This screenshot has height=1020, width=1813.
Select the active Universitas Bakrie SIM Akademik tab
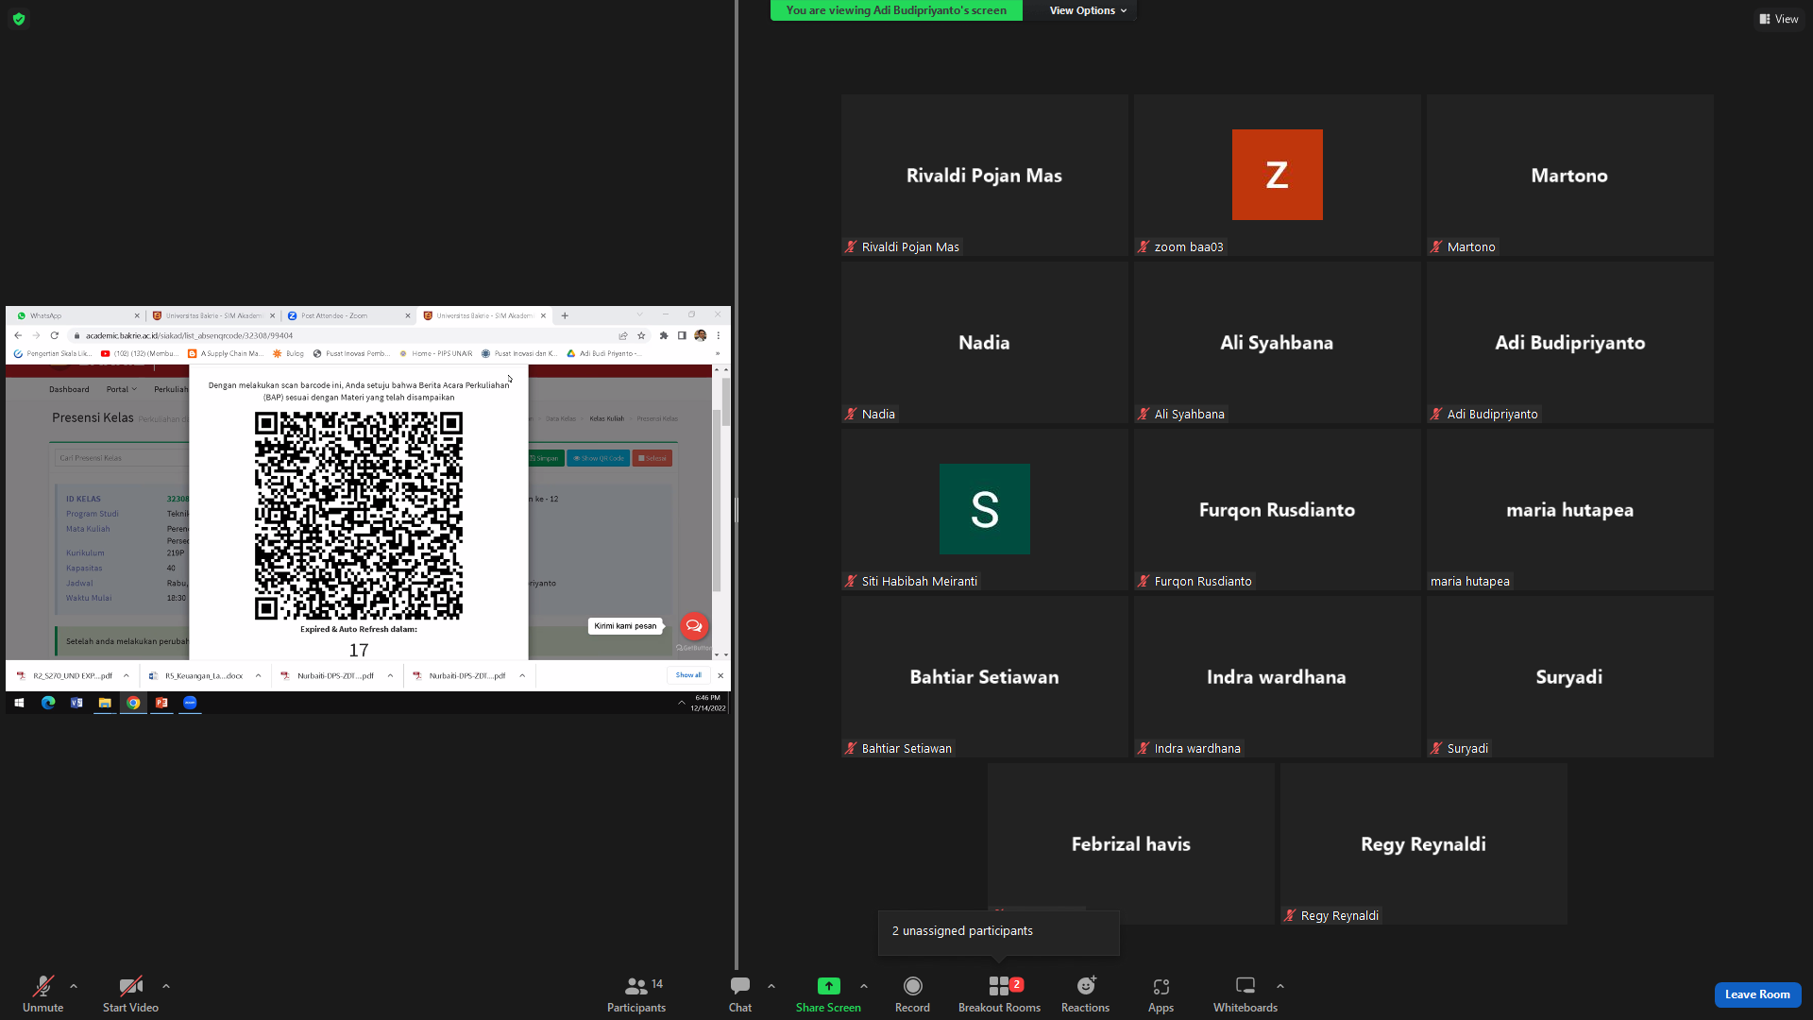point(484,315)
